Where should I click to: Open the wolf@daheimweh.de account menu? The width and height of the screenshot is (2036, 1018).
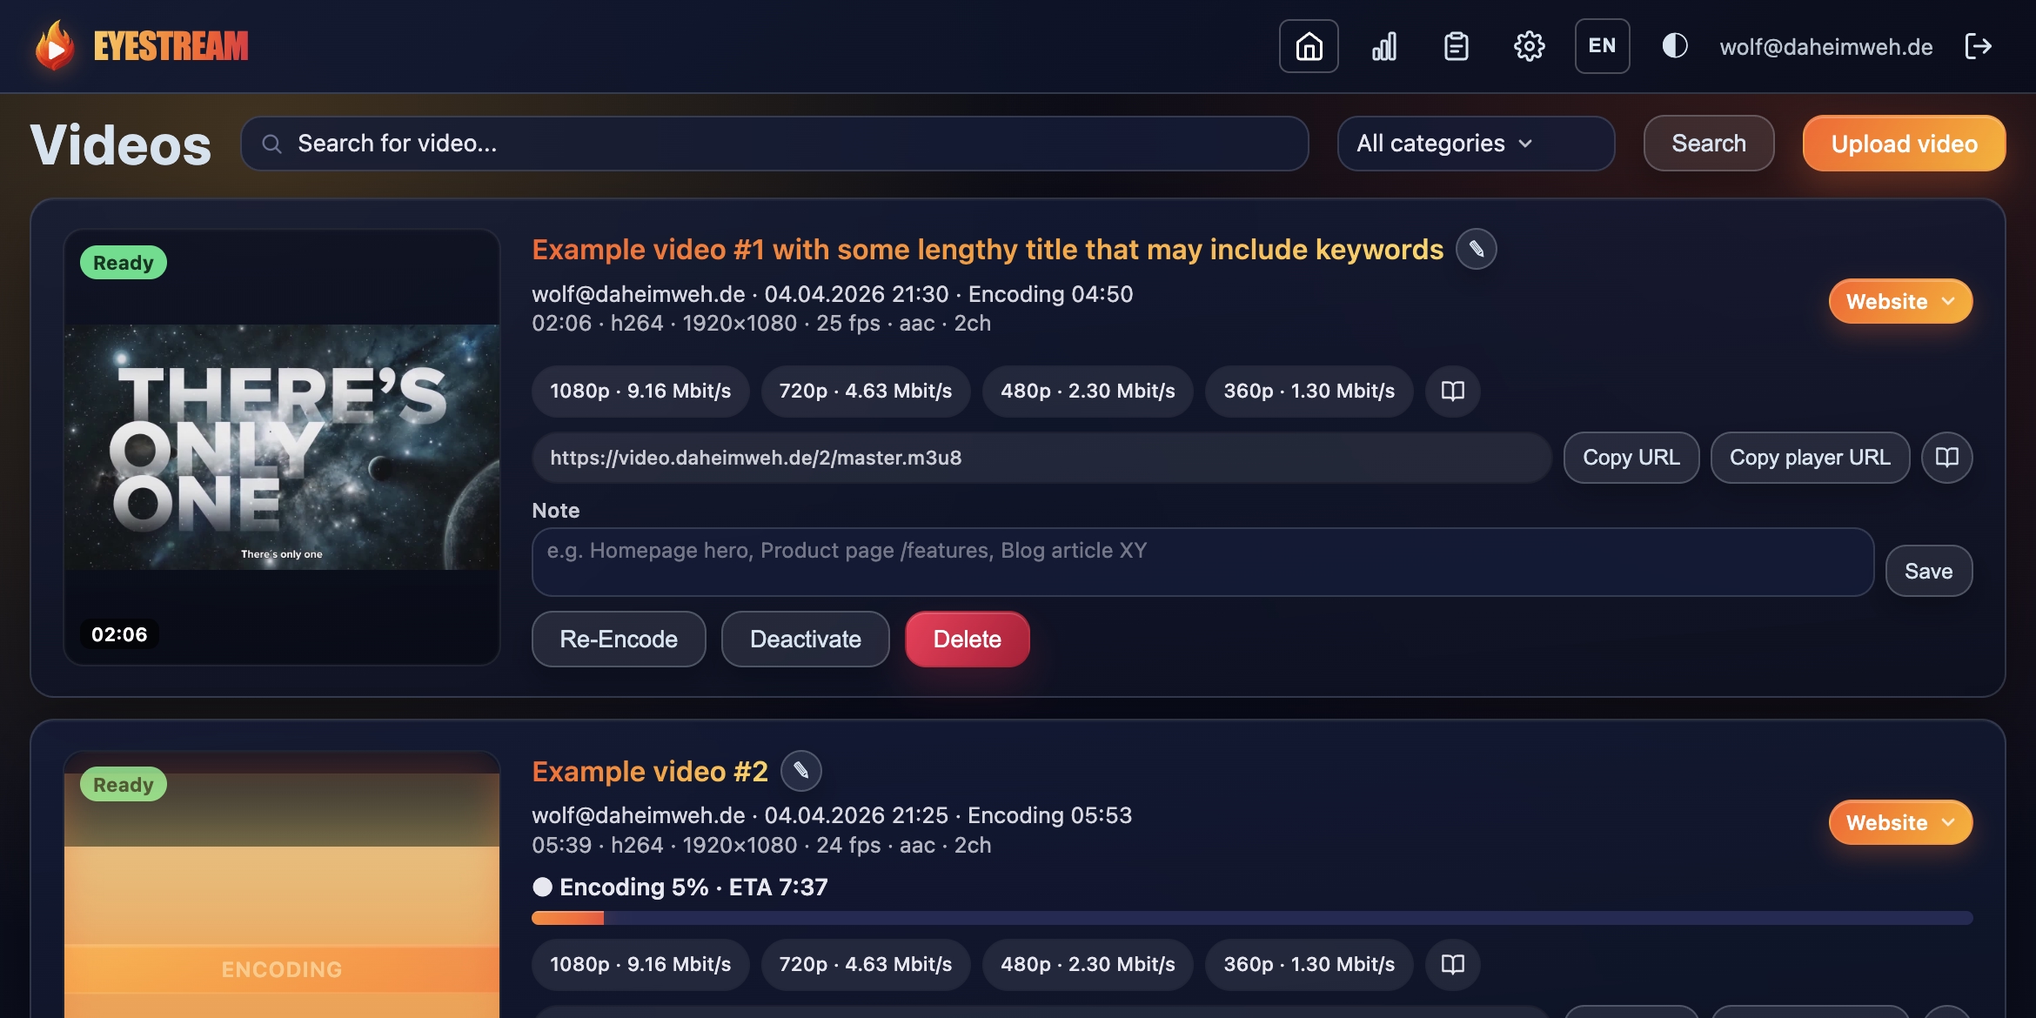point(1825,46)
